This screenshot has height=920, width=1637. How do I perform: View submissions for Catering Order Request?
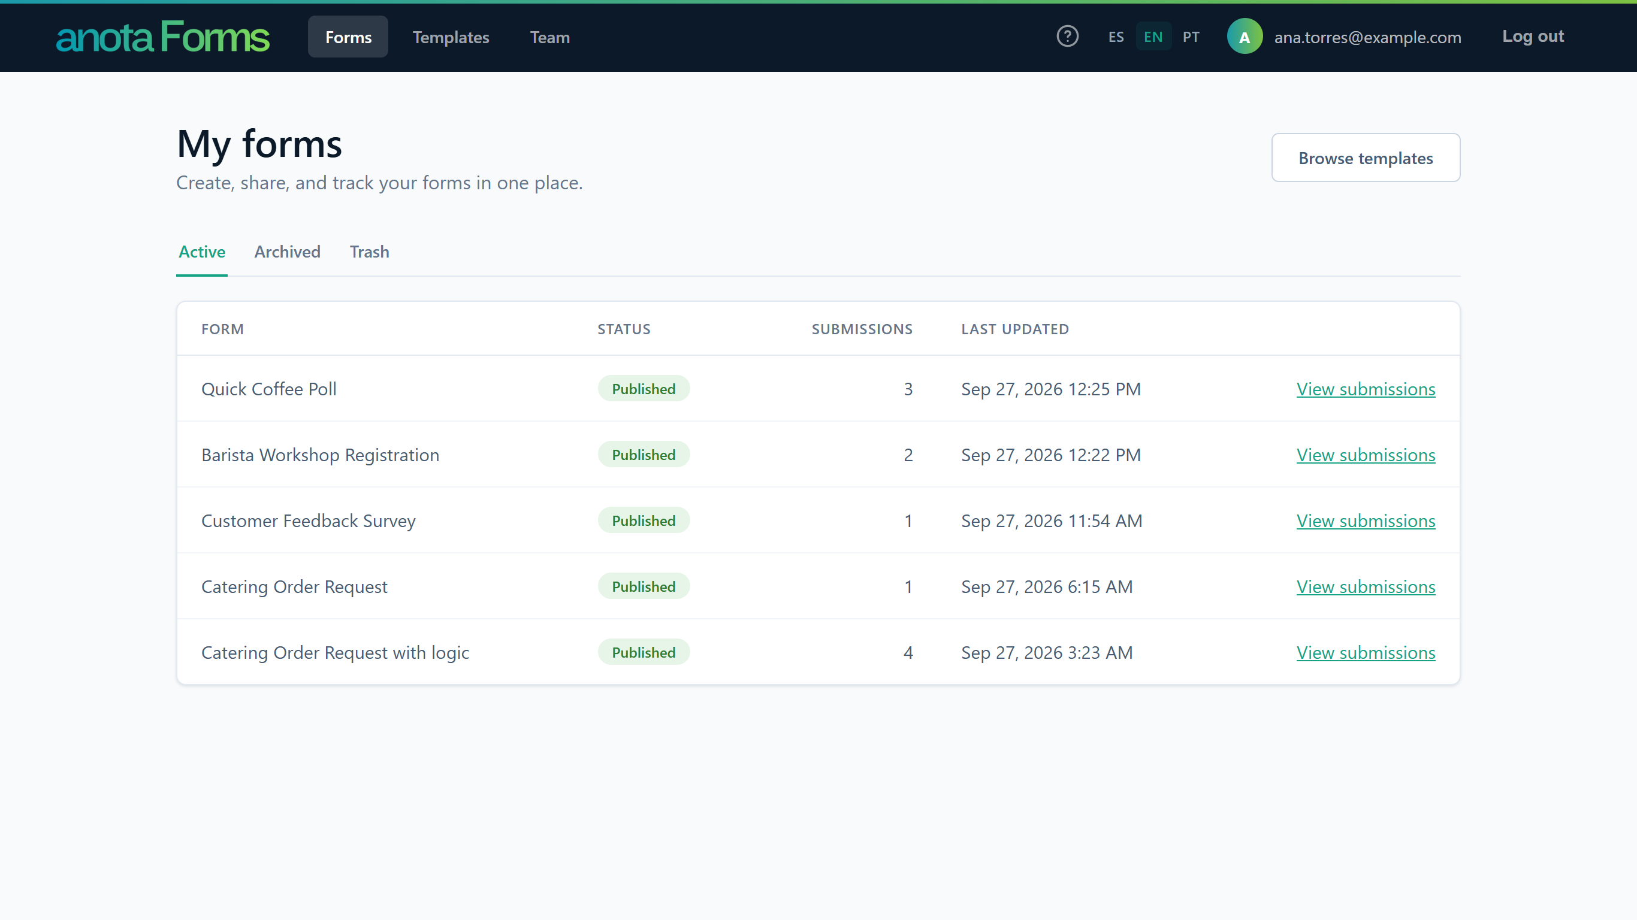coord(1366,586)
